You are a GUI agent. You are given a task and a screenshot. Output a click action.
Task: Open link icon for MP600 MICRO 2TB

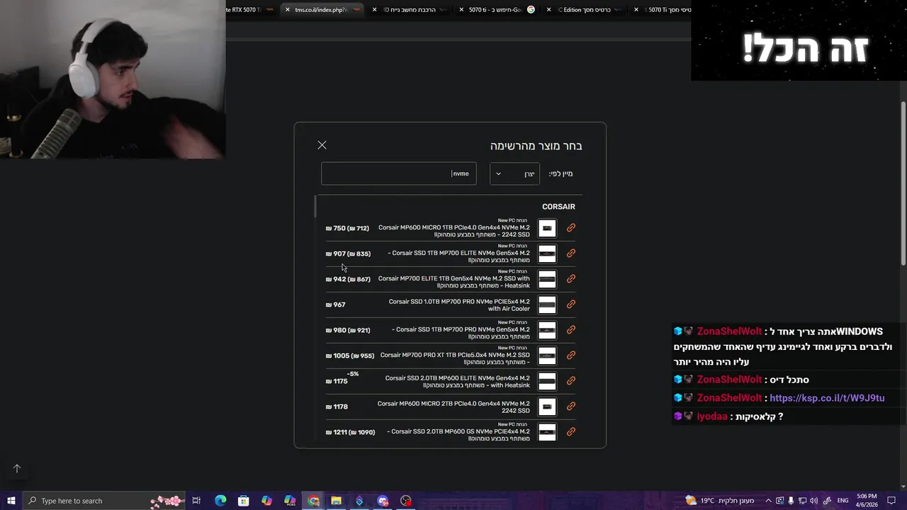coord(571,406)
